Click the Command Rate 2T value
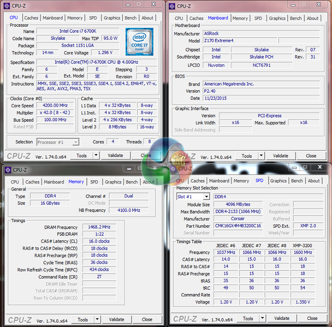Screen dimensions: 332x327 click(x=99, y=277)
